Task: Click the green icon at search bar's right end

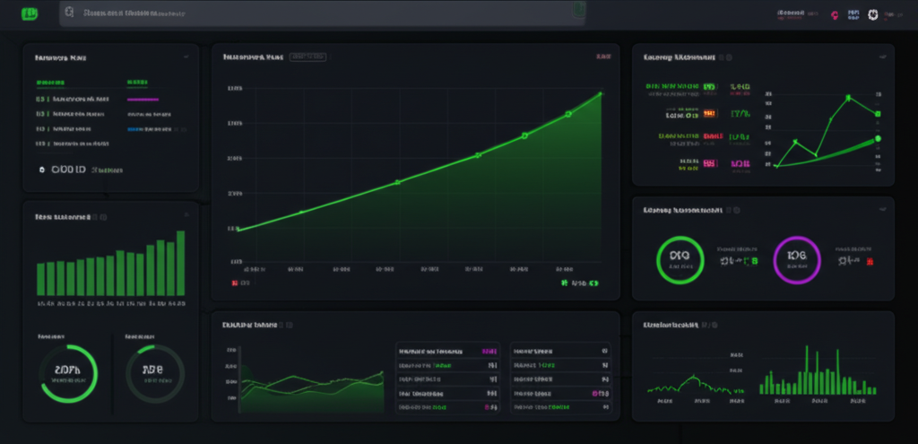Action: click(578, 12)
